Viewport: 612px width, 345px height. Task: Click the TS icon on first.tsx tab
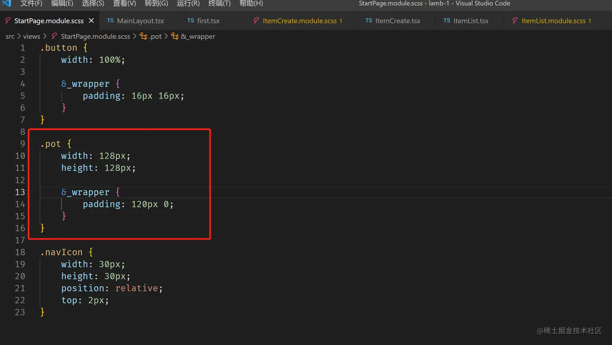pos(191,21)
